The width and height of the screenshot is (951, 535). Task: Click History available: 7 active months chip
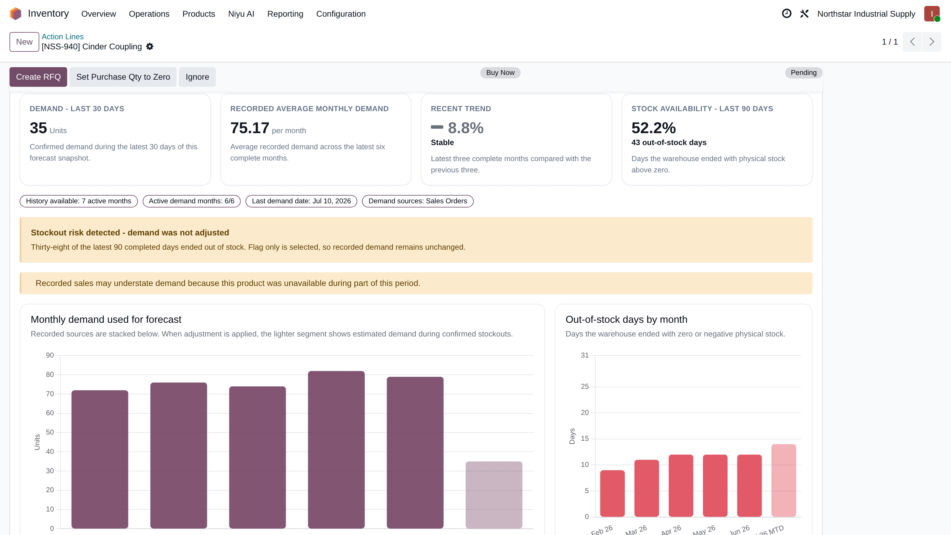click(79, 201)
